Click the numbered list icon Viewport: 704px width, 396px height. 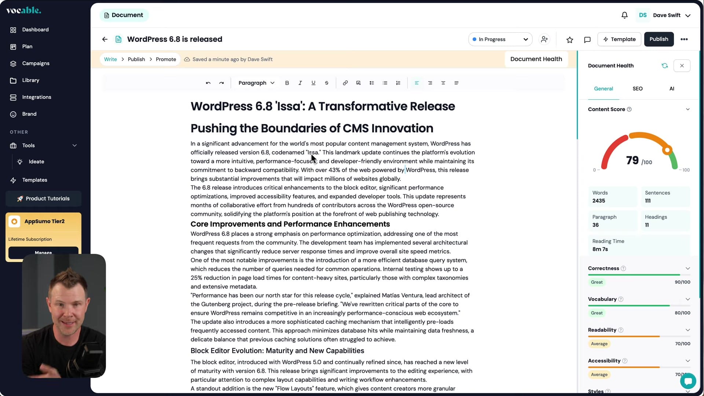398,83
